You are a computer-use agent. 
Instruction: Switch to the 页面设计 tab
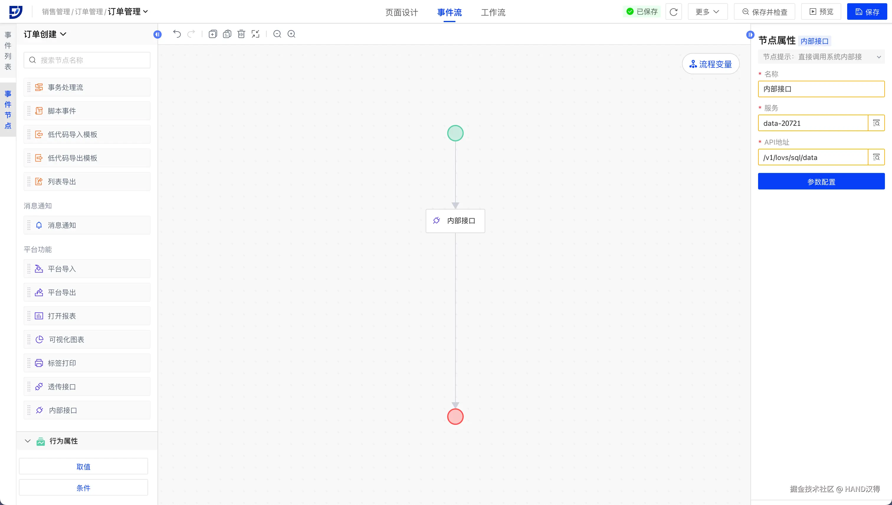click(401, 12)
